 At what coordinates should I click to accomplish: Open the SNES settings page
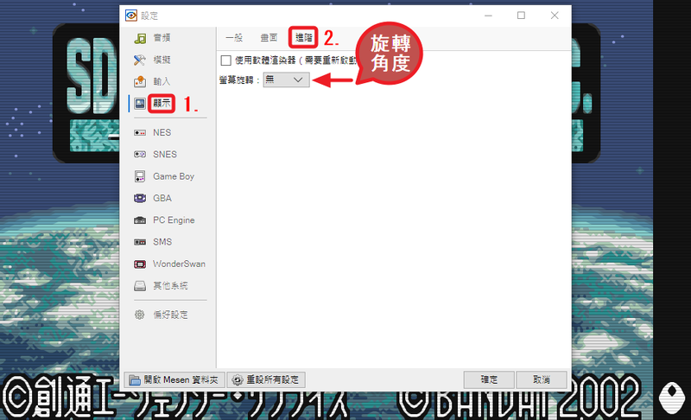[165, 154]
